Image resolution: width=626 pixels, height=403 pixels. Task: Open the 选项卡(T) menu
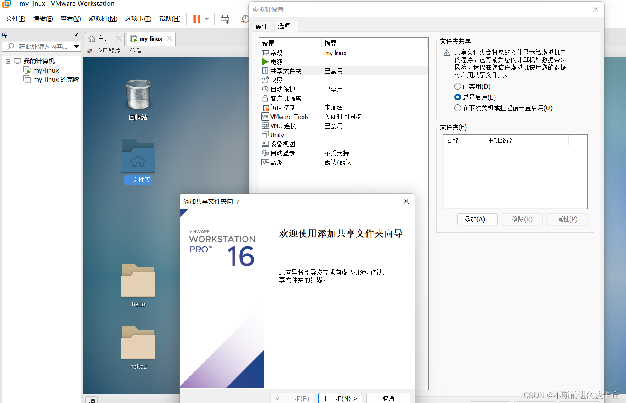(x=138, y=19)
